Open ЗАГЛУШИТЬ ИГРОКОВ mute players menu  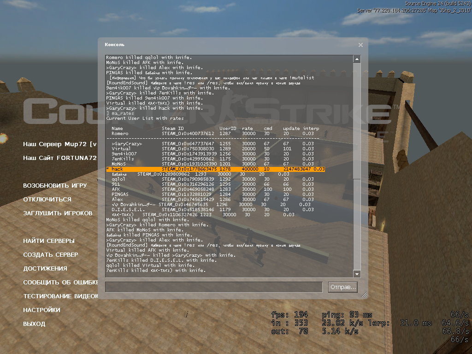point(58,213)
